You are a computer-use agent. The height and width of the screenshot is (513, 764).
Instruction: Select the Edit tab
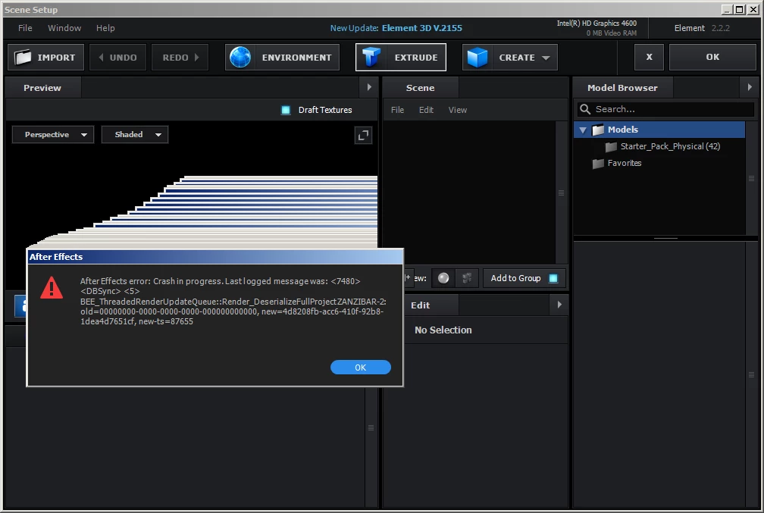(x=421, y=305)
